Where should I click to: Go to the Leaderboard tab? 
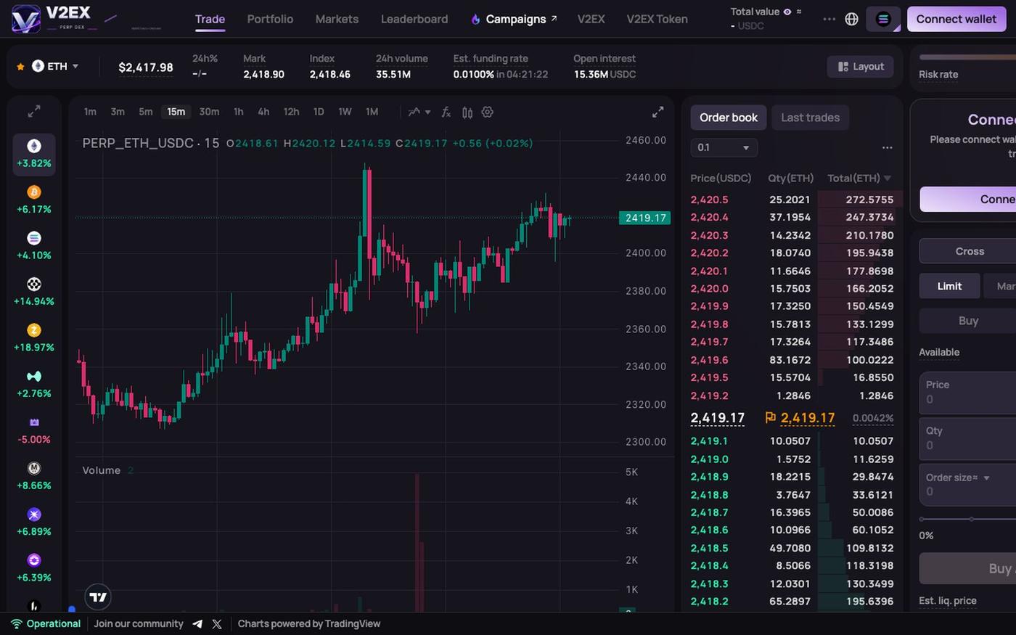(x=414, y=19)
